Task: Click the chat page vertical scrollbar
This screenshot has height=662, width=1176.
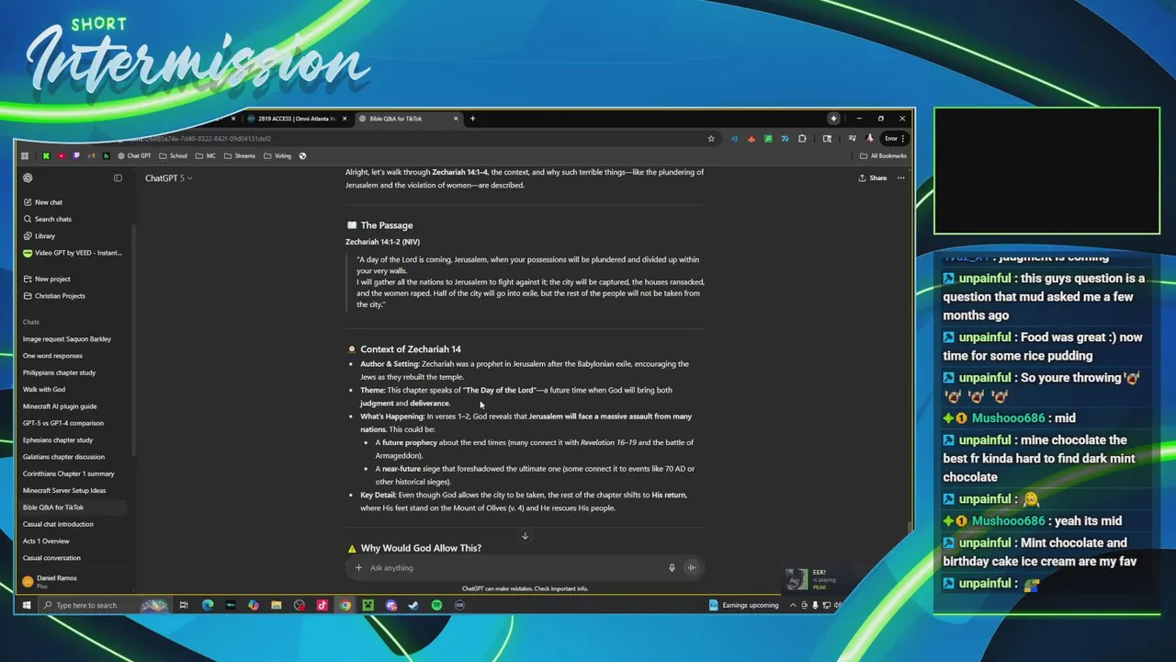Action: pos(910,529)
